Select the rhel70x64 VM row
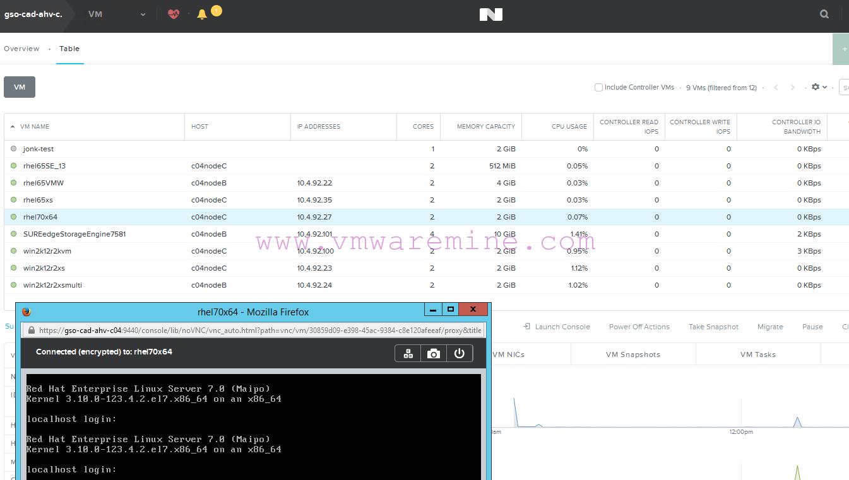This screenshot has height=480, width=849. click(426, 217)
